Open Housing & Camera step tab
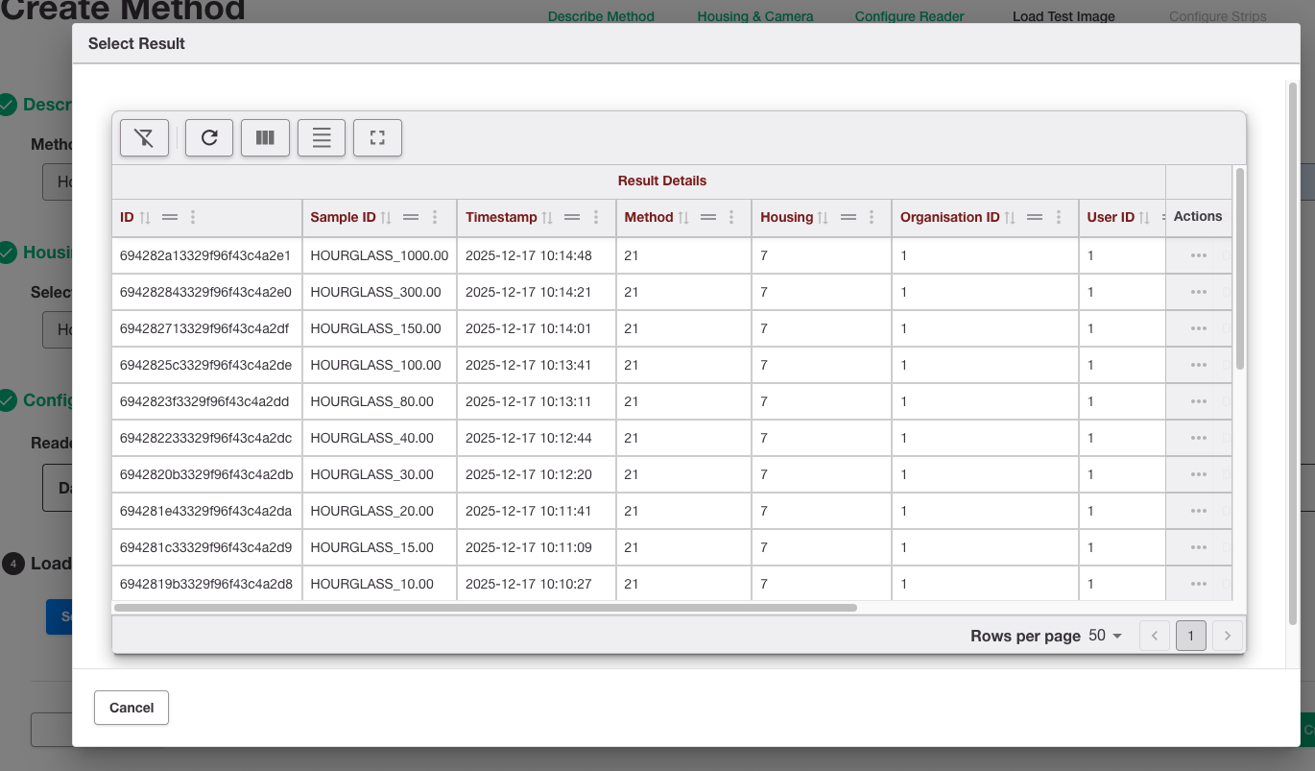1315x771 pixels. point(755,16)
